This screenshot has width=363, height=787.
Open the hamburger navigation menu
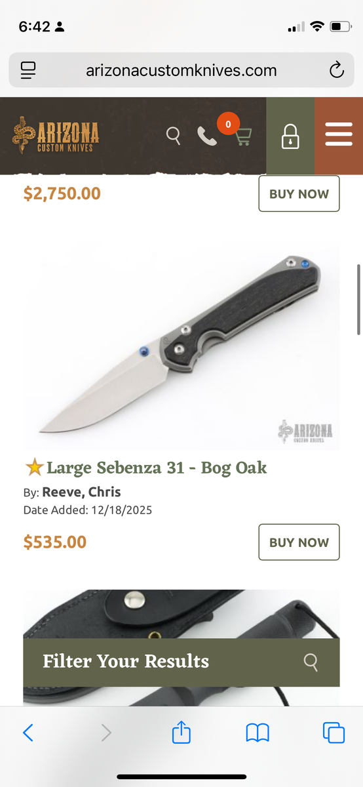point(339,136)
